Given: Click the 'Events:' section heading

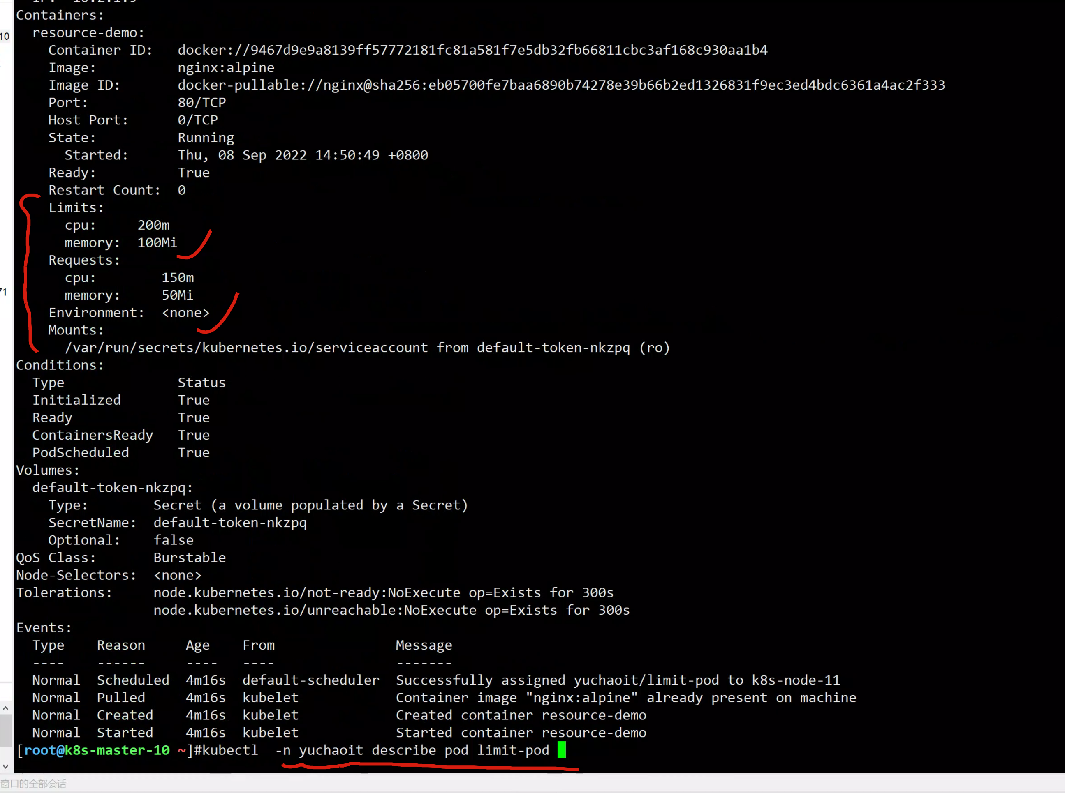Looking at the screenshot, I should (44, 627).
